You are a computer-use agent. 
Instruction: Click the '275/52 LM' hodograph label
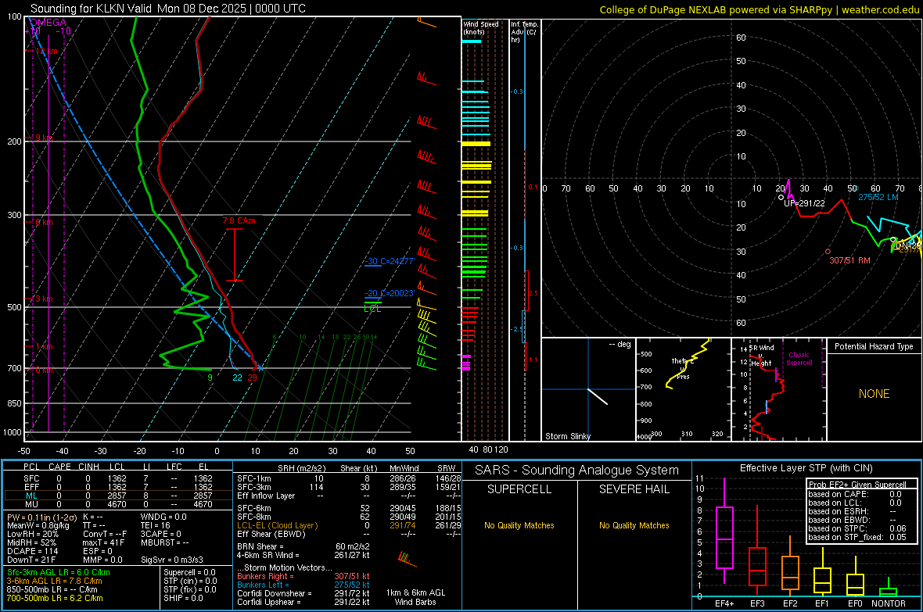pos(878,197)
